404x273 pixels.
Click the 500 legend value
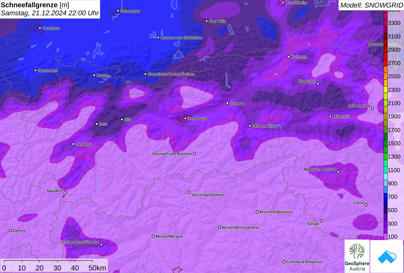392,210
